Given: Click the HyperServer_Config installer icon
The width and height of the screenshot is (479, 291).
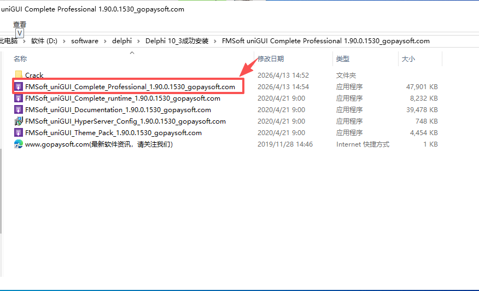Looking at the screenshot, I should (19, 121).
